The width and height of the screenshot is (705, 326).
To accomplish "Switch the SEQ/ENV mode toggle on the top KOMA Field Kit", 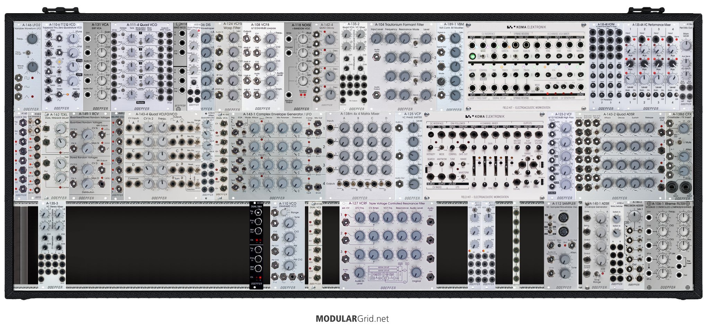I will [537, 89].
